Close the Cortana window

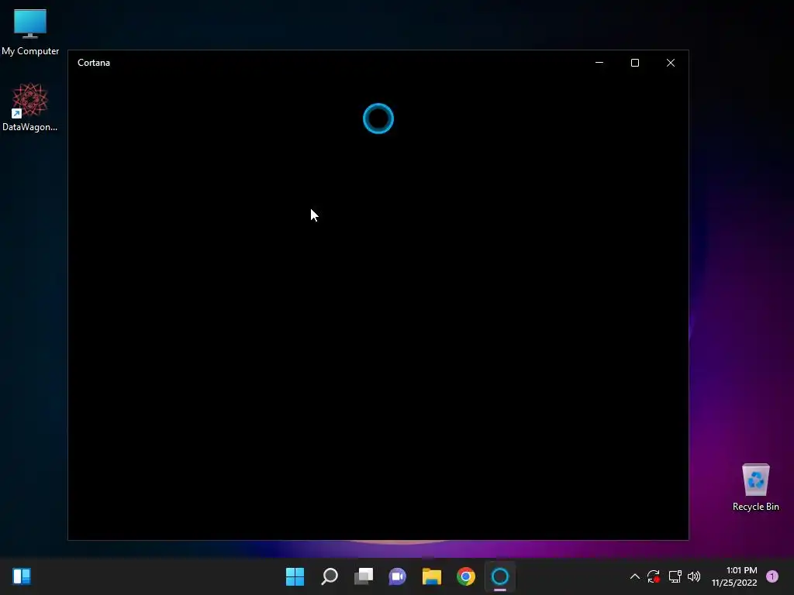coord(671,63)
